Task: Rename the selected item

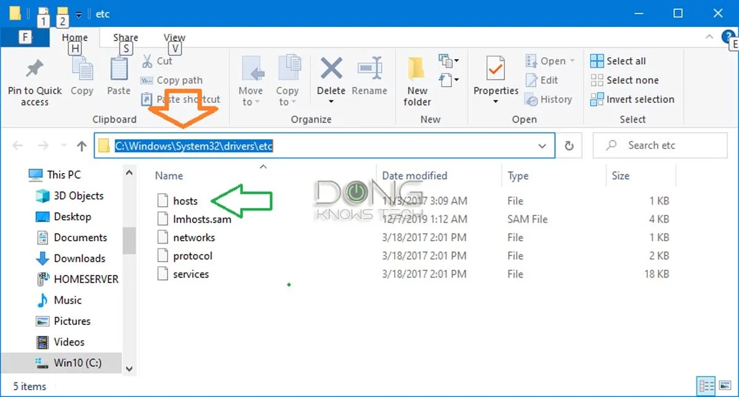Action: [x=369, y=77]
